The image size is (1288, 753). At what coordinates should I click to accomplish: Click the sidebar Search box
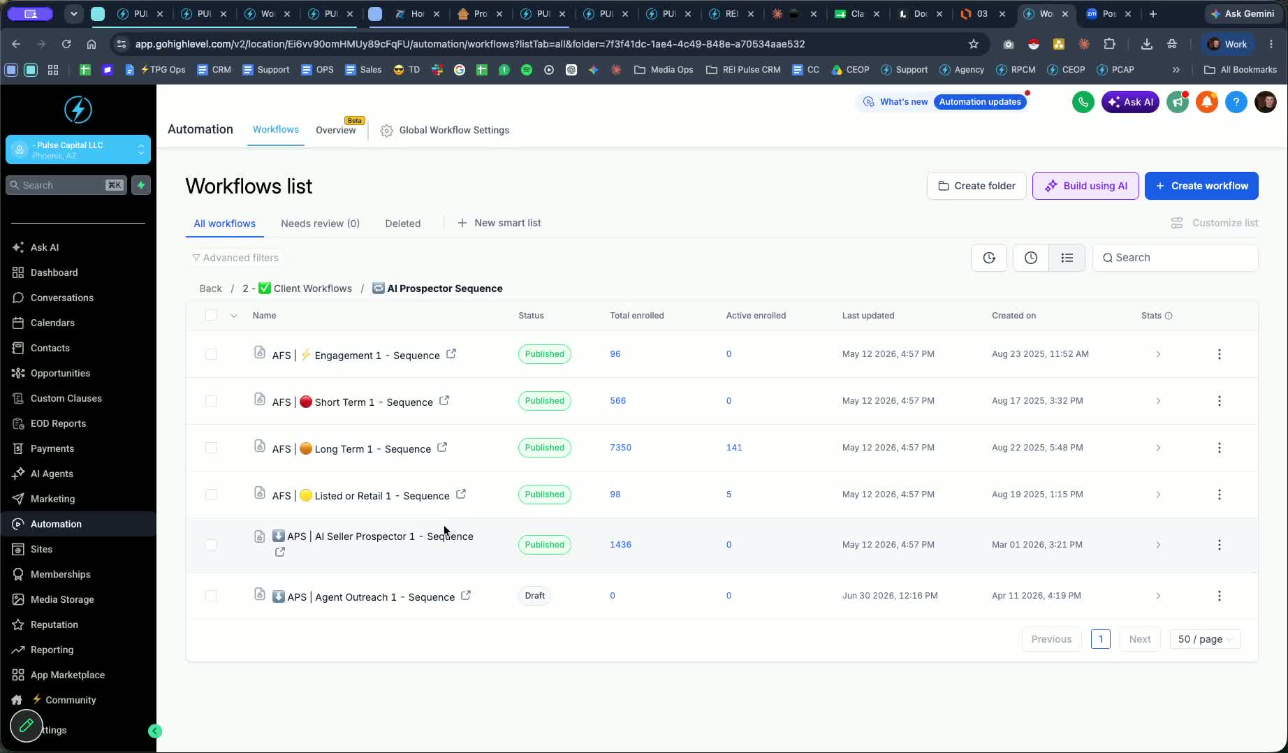(66, 185)
